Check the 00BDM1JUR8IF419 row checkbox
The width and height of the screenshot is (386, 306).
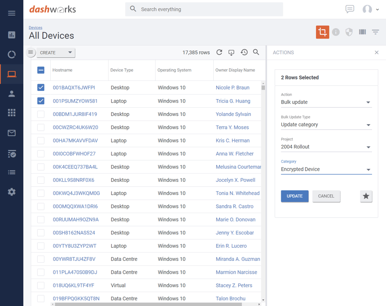pyautogui.click(x=41, y=114)
